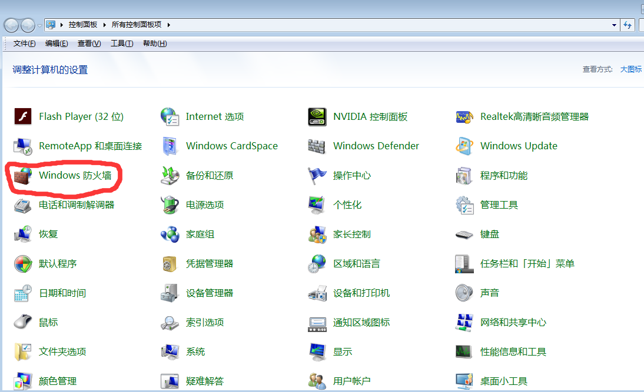Click the Internet 选项 globe icon
The height and width of the screenshot is (392, 644).
(x=170, y=116)
